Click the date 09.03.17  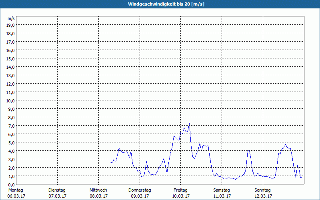140,196
